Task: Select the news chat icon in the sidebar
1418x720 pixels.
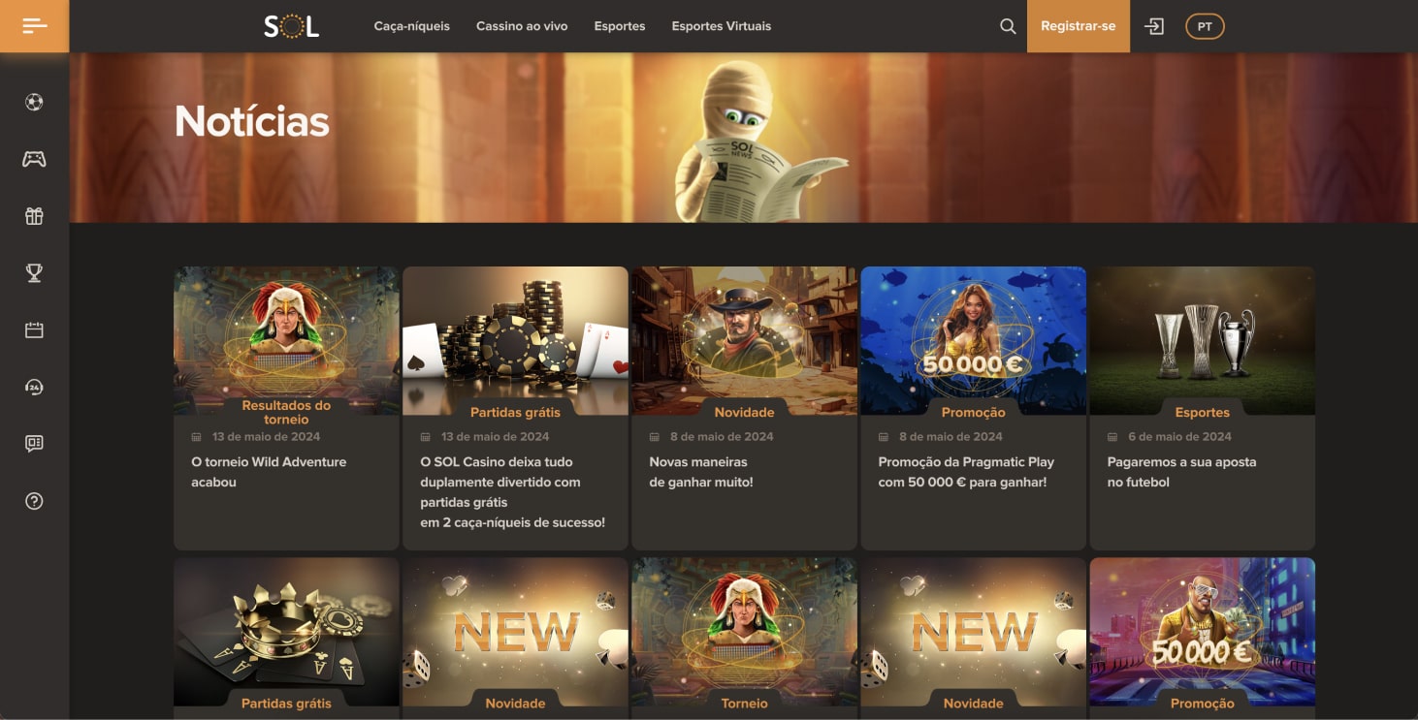Action: pyautogui.click(x=34, y=444)
